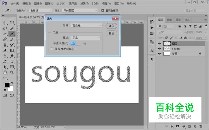The height and width of the screenshot is (130, 209).
Task: Select the Rectangle shape tool
Action: [x=12, y=67]
